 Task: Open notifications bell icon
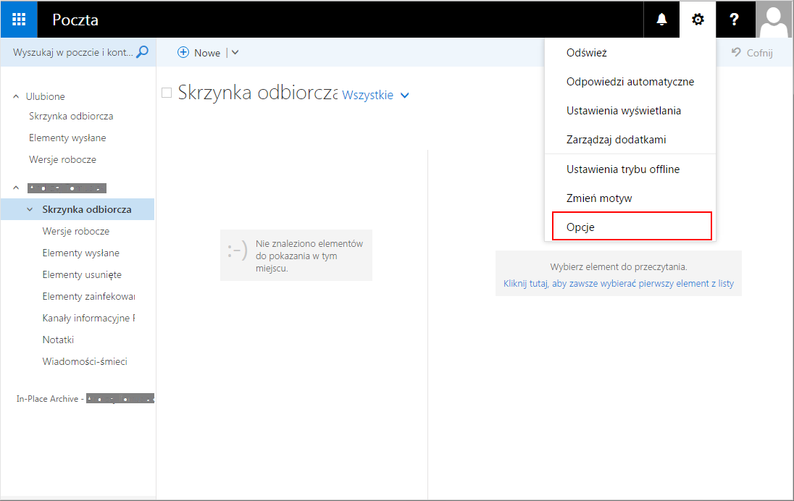[661, 20]
